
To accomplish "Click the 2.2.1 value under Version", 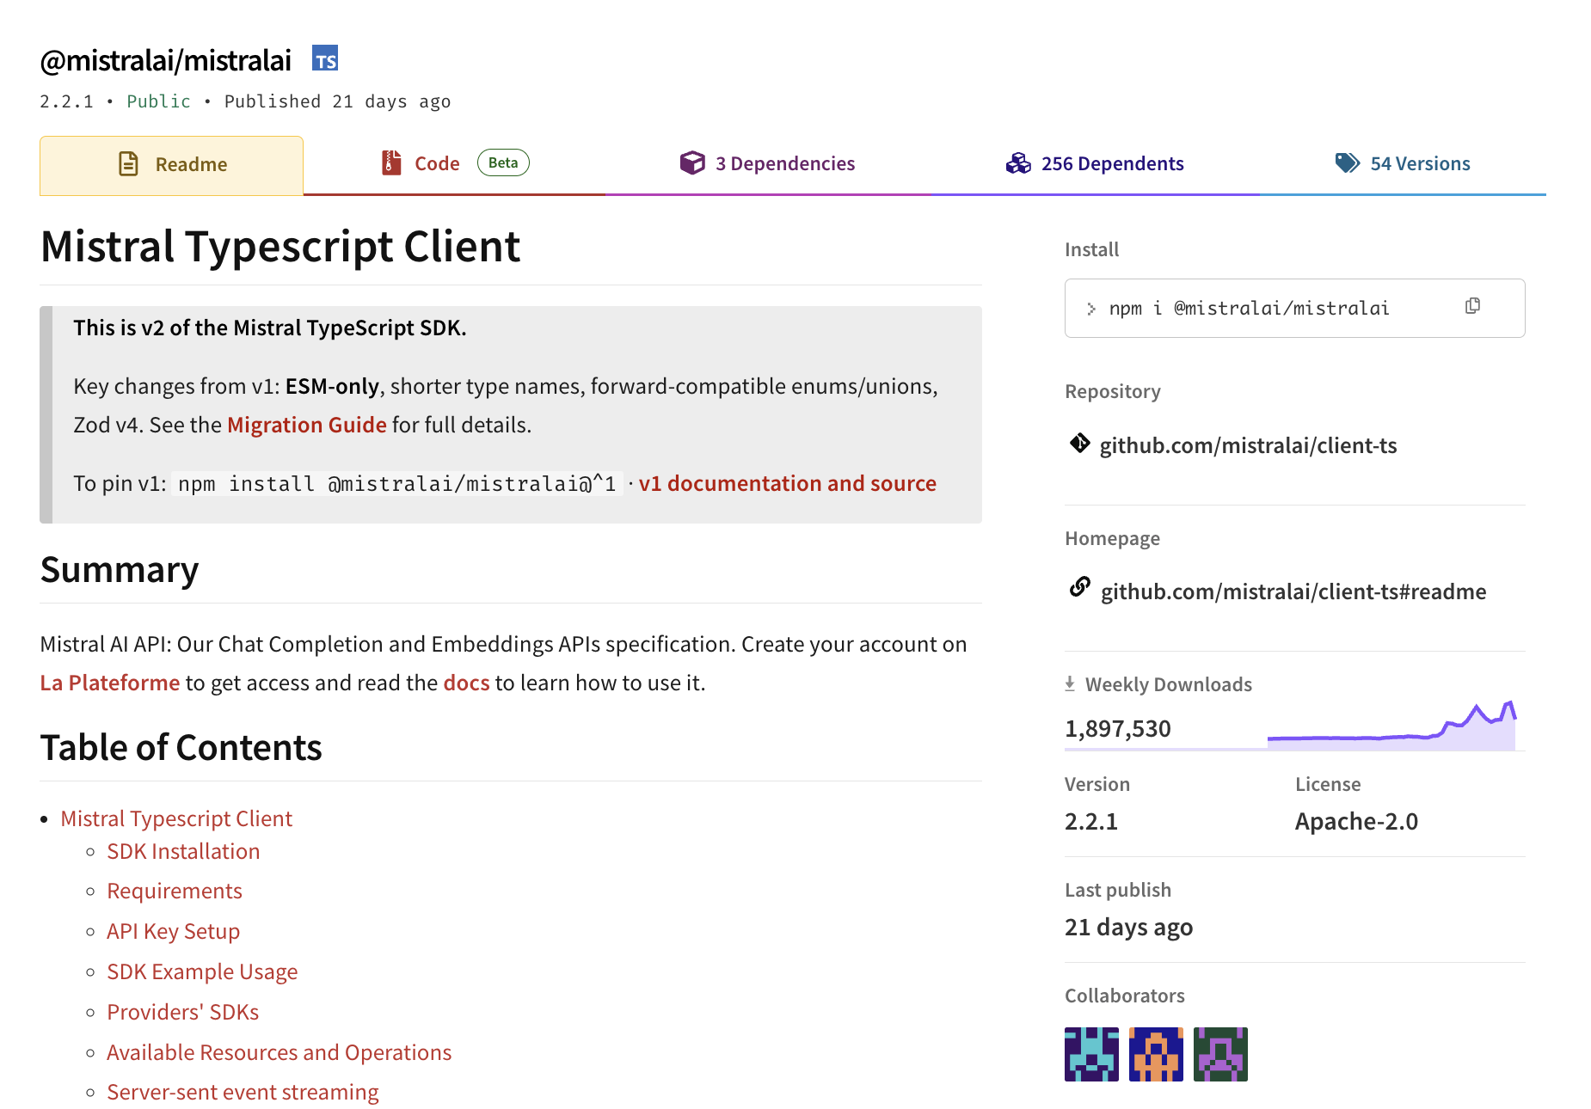I will click(x=1091, y=821).
